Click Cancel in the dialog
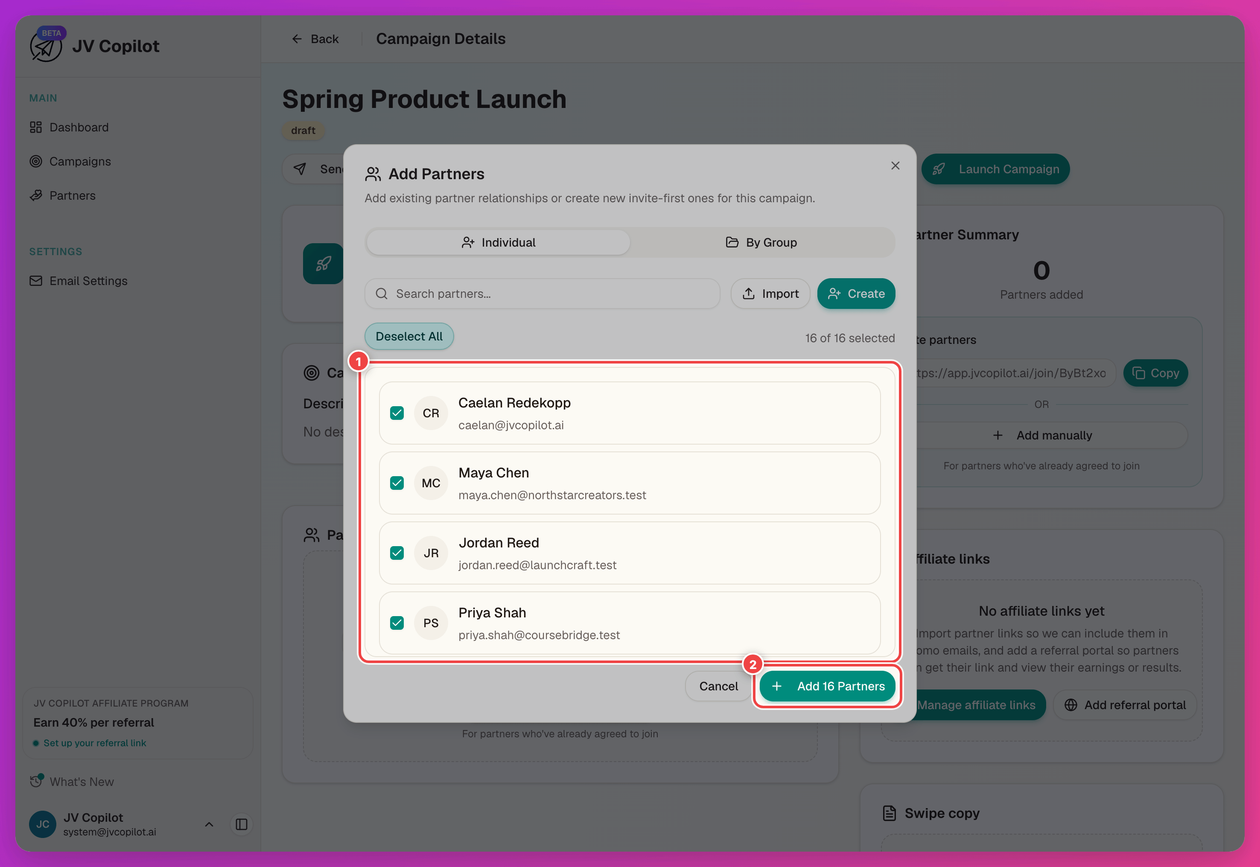The image size is (1260, 867). [718, 687]
